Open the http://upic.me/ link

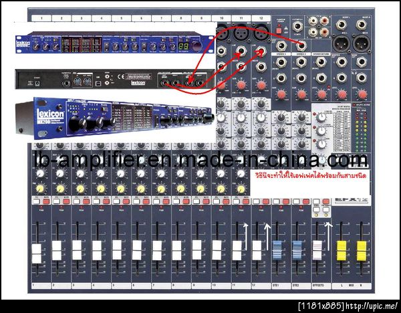tap(372, 306)
